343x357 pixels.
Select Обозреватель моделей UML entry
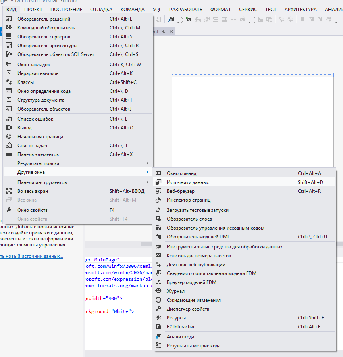pos(244,236)
